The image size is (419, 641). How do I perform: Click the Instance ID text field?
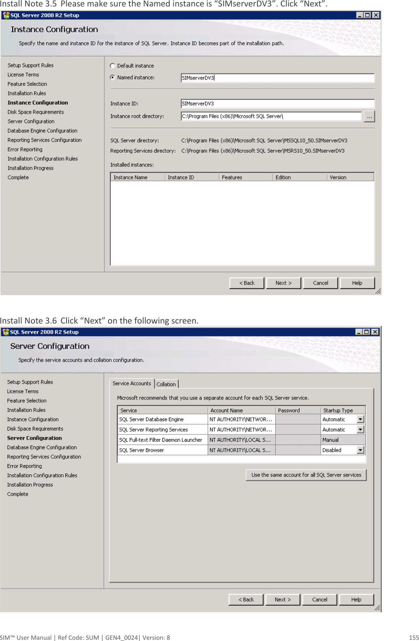278,104
